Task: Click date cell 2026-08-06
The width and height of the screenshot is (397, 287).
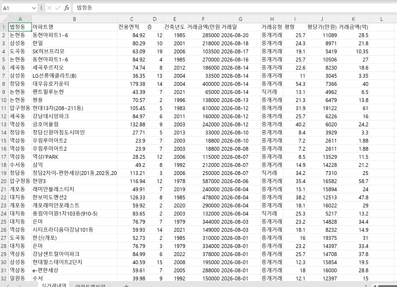Action: click(x=240, y=181)
